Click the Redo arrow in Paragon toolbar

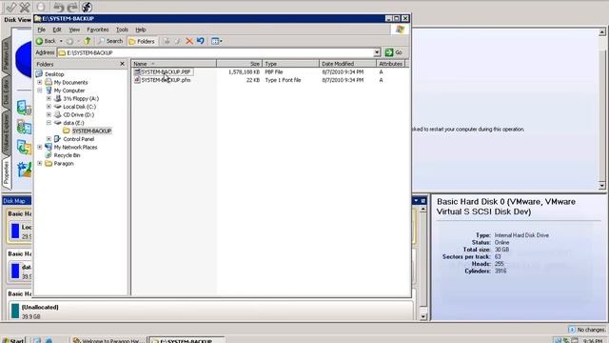[72, 7]
